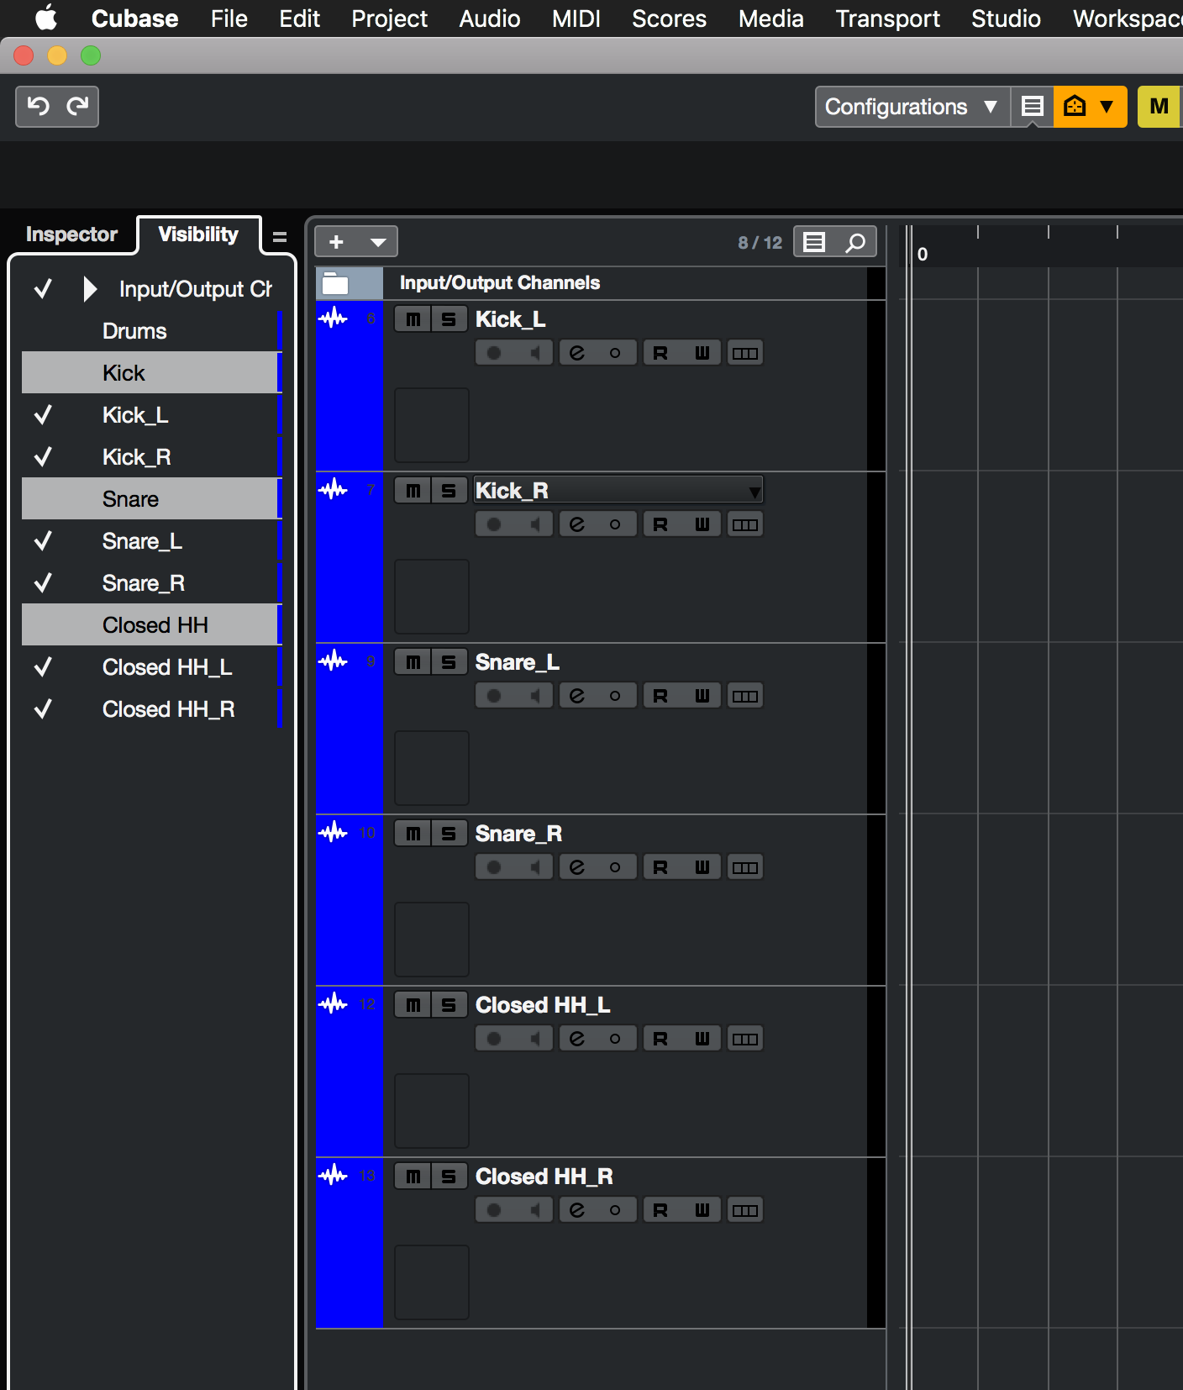The width and height of the screenshot is (1183, 1390).
Task: Click Kick_L lanes display icon
Action: point(744,353)
